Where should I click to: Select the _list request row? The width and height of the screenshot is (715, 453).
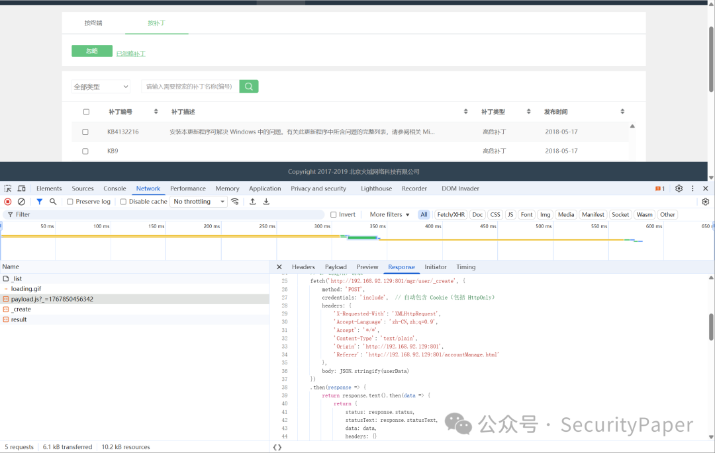tap(134, 278)
